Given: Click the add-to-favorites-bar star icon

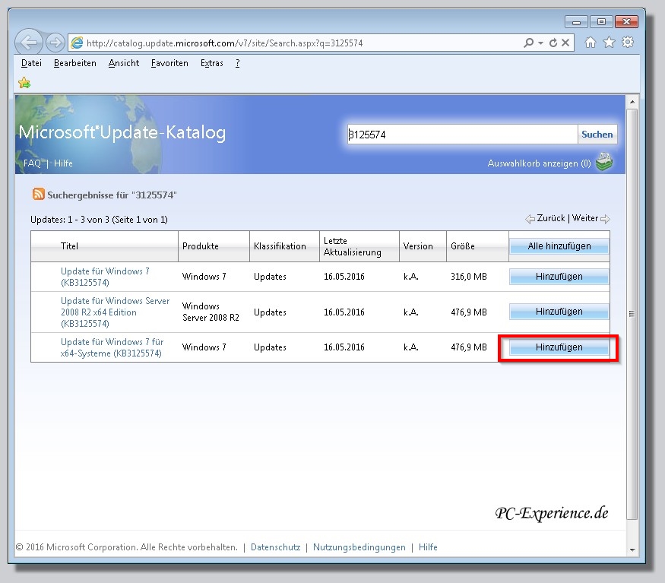Looking at the screenshot, I should [24, 83].
